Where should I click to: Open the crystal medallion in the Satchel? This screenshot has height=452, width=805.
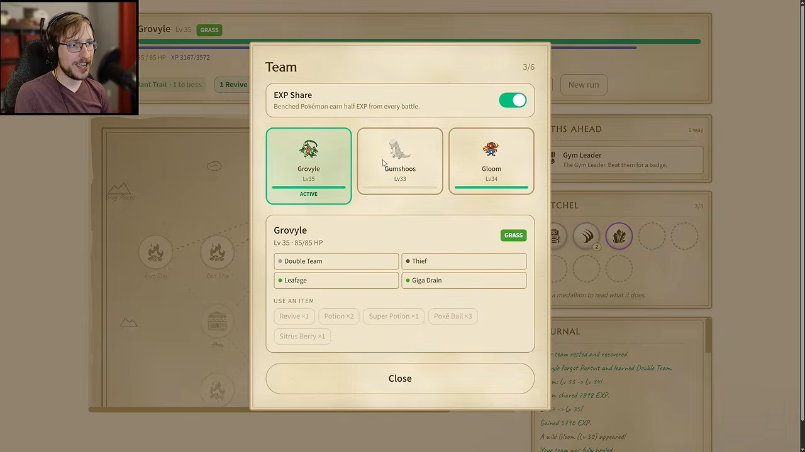tap(619, 236)
